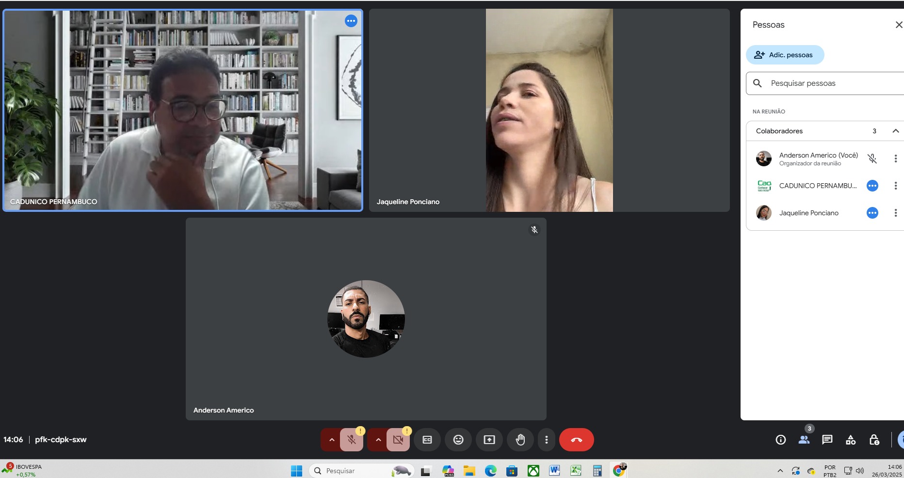
Task: Collapse the Colaboradores list
Action: 895,131
